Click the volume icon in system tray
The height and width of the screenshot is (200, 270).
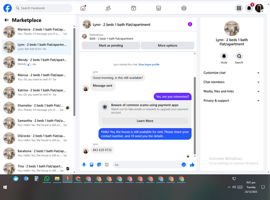coord(234,187)
